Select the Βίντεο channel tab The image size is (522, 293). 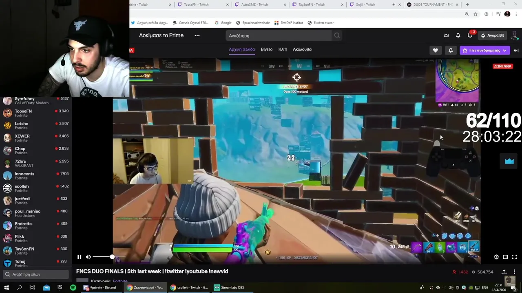[x=267, y=49]
